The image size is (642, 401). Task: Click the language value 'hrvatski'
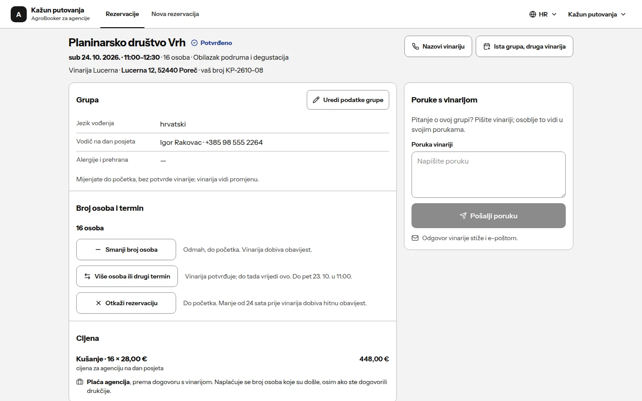tap(173, 124)
